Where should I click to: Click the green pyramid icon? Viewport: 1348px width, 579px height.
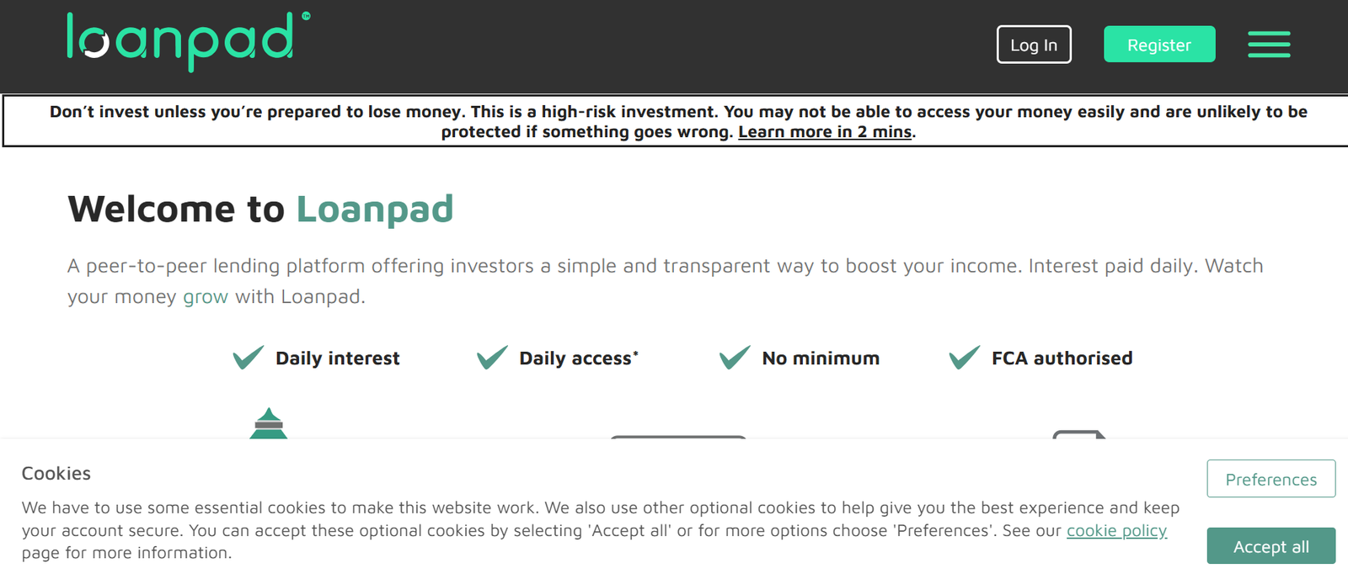(x=269, y=423)
